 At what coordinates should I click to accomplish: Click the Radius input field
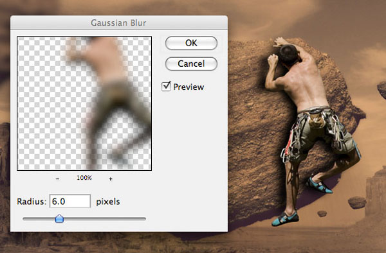click(x=70, y=201)
